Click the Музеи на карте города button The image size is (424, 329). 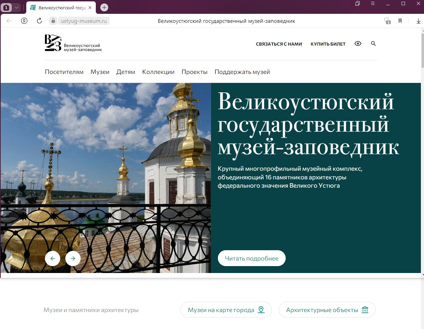pyautogui.click(x=226, y=310)
